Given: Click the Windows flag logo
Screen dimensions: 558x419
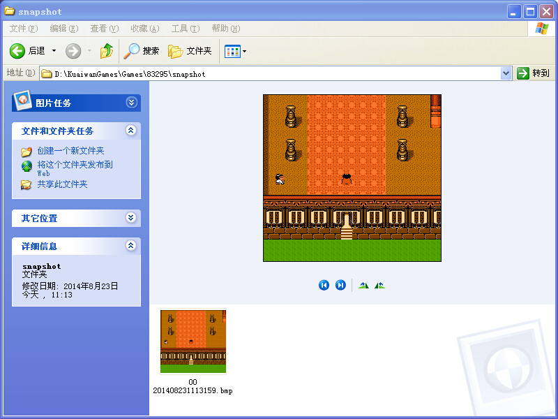Looking at the screenshot, I should tap(541, 28).
